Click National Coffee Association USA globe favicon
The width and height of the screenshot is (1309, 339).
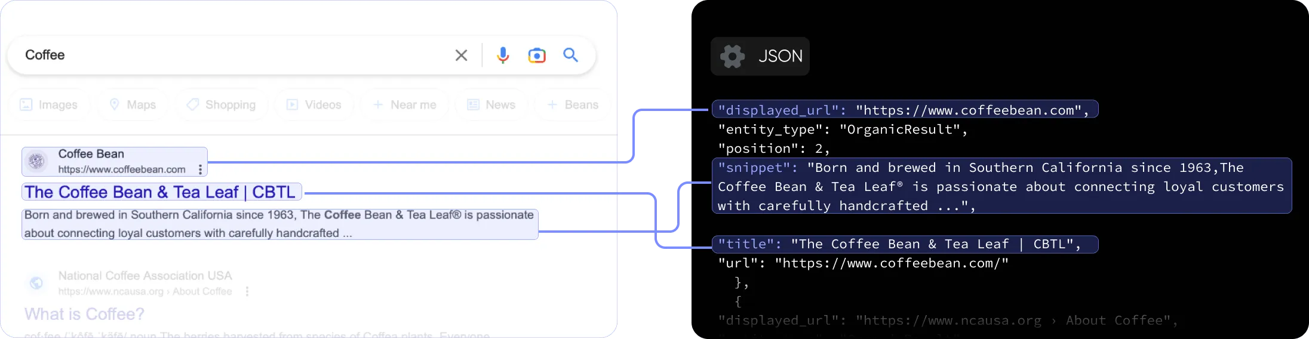click(36, 283)
